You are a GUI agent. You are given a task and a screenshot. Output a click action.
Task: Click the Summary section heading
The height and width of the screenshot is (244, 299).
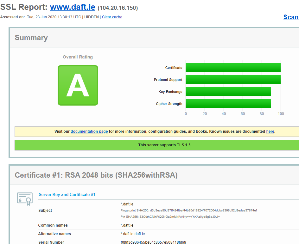tap(31, 38)
